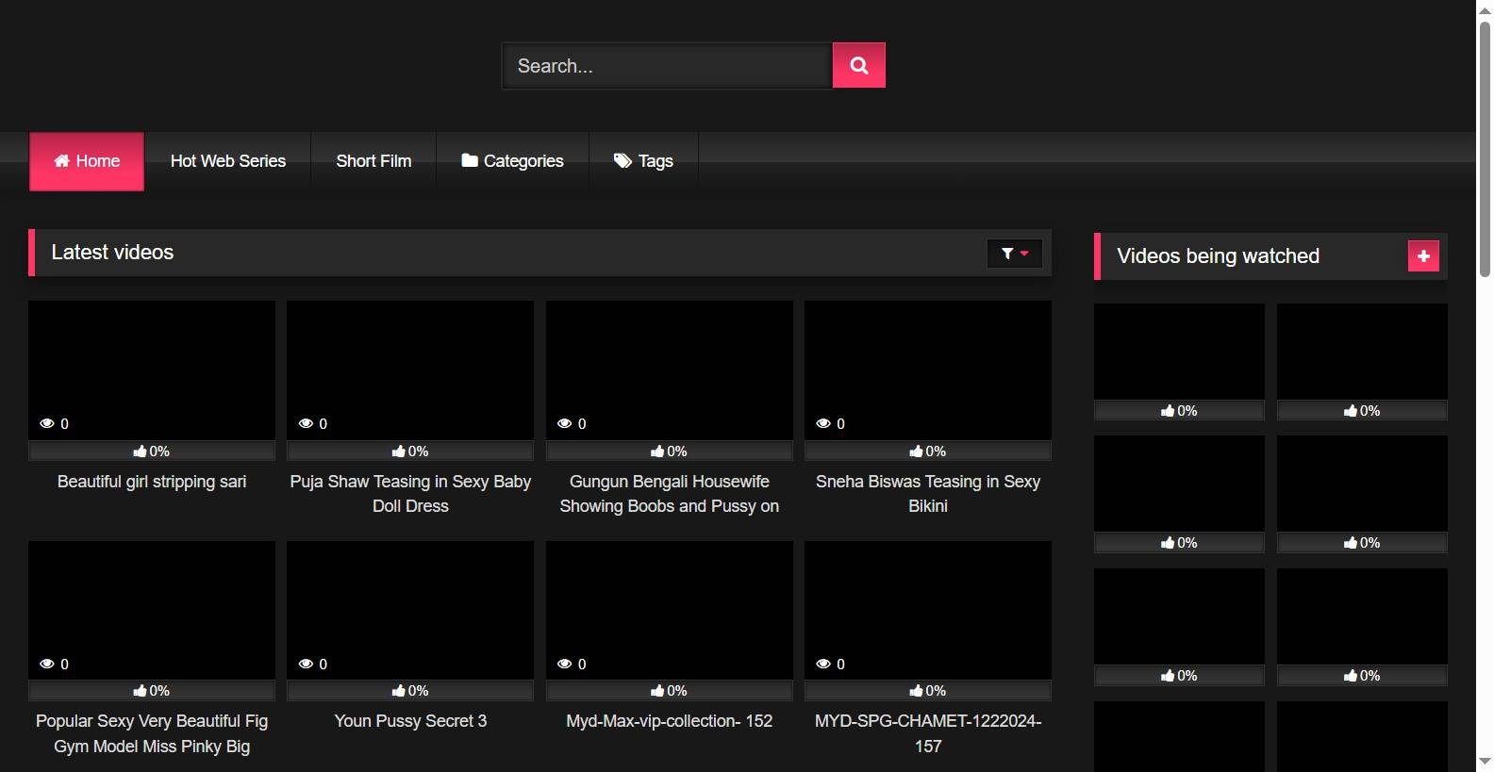Open the second thumbnail in Videos being watched
This screenshot has height=772, width=1494.
[x=1361, y=352]
